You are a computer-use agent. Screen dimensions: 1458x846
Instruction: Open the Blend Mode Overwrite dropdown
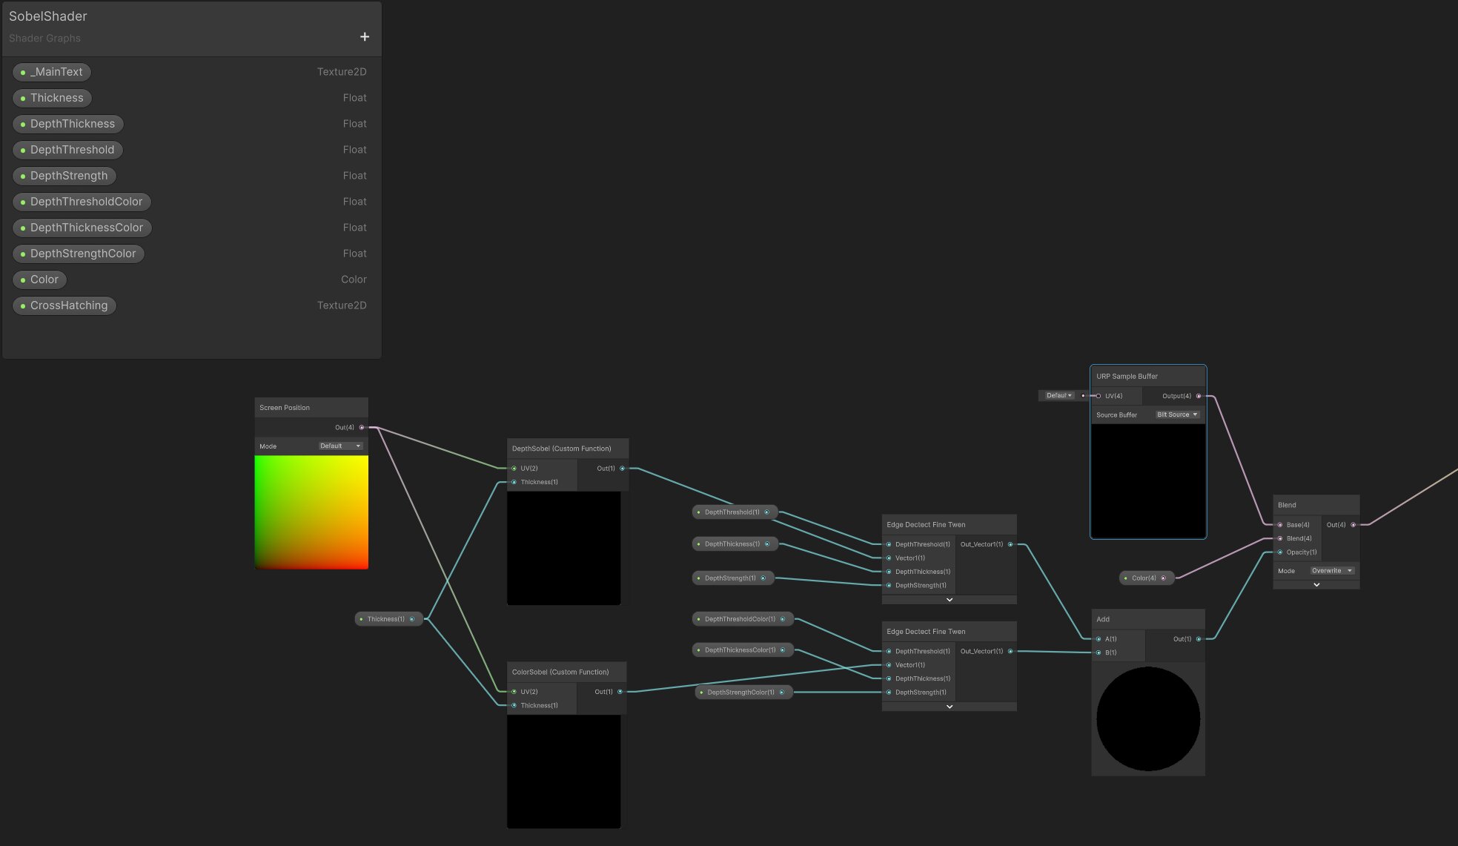tap(1332, 571)
